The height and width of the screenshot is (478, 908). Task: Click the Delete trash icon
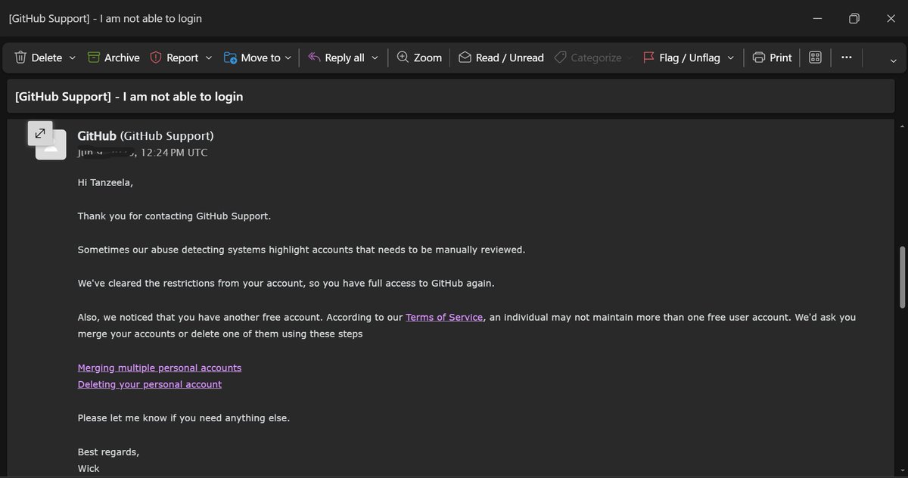coord(20,57)
